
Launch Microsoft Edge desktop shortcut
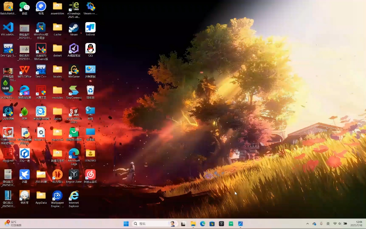(74, 154)
